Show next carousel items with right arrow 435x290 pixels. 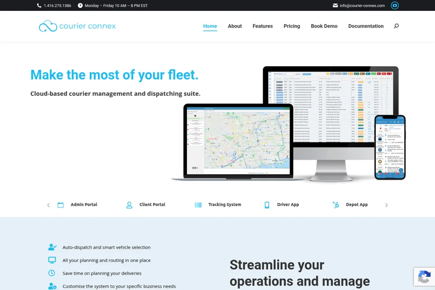point(387,205)
